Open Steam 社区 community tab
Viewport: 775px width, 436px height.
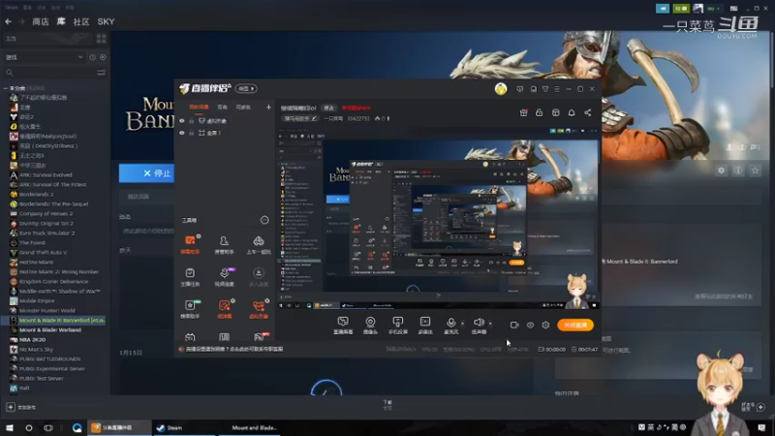81,21
